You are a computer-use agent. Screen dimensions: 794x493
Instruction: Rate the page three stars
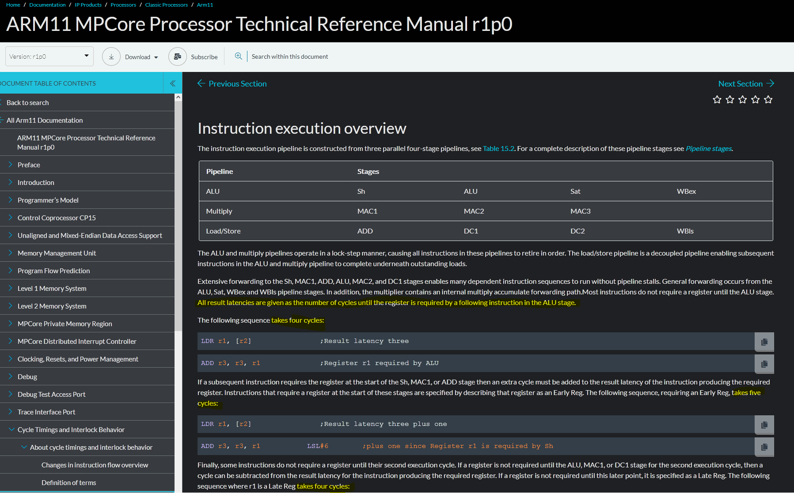pyautogui.click(x=743, y=99)
